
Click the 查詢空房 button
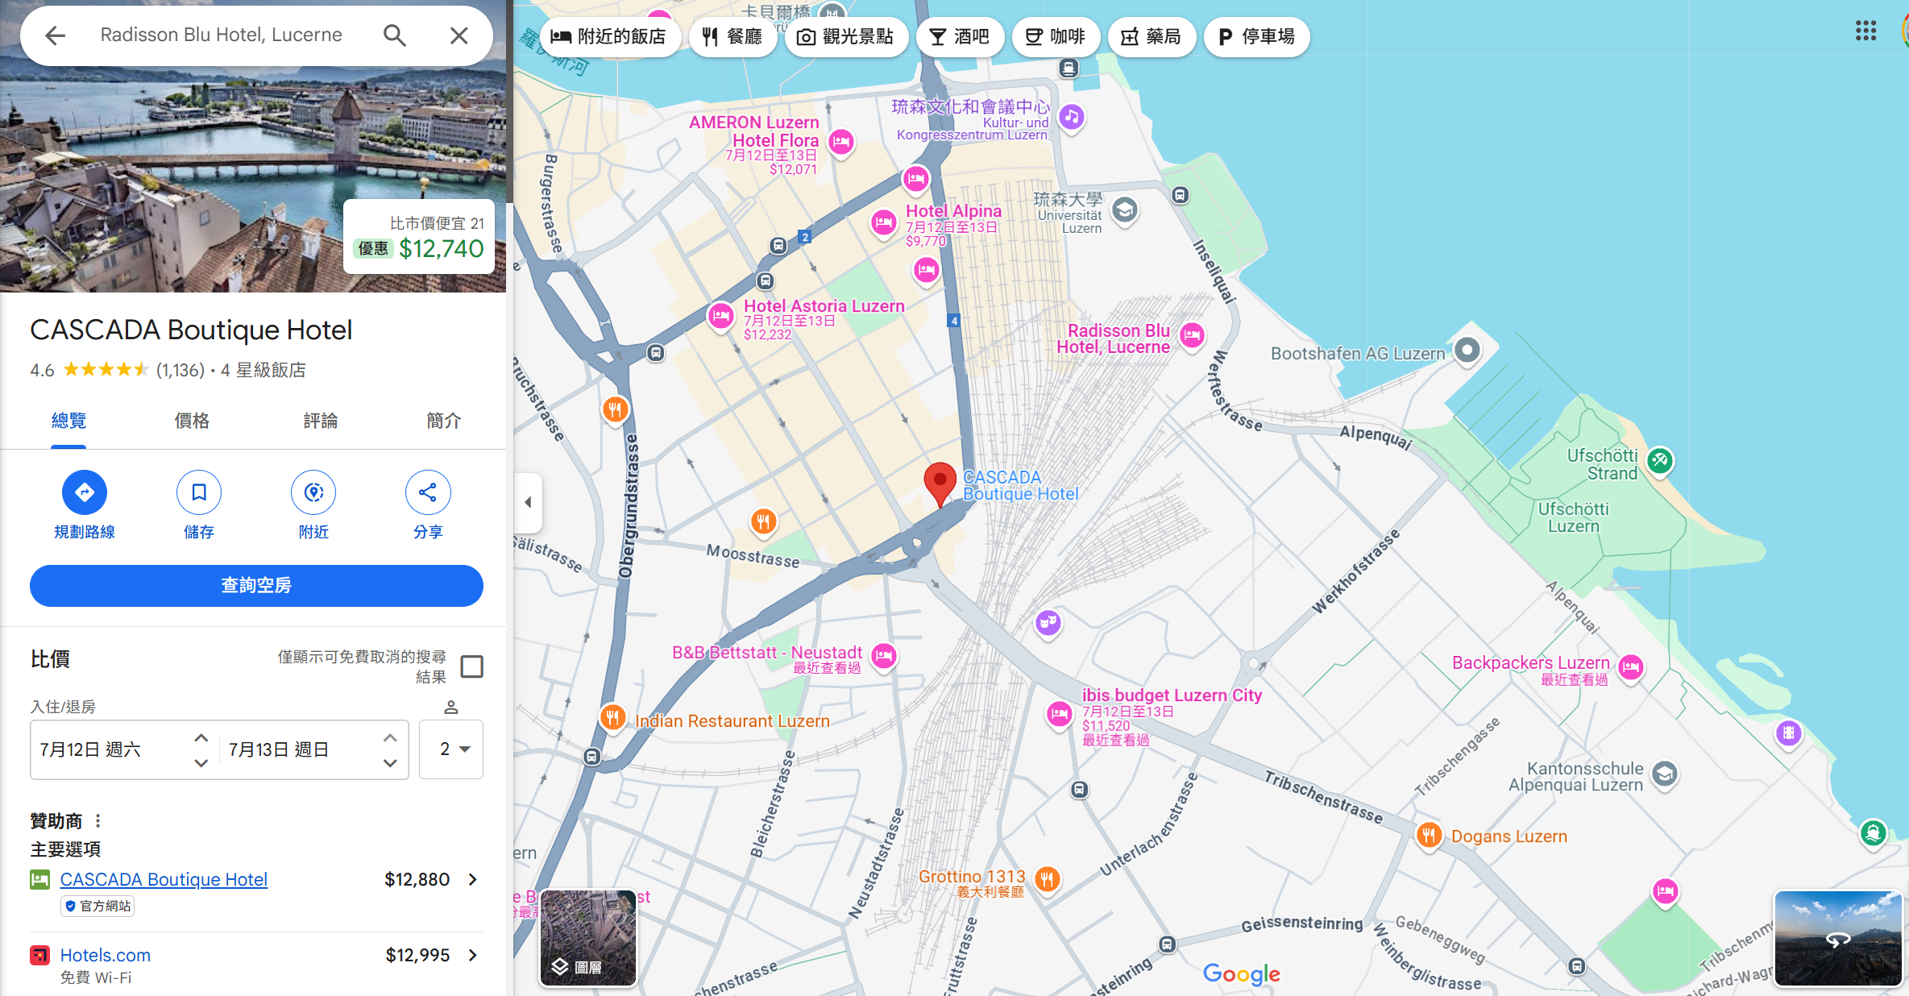(256, 585)
